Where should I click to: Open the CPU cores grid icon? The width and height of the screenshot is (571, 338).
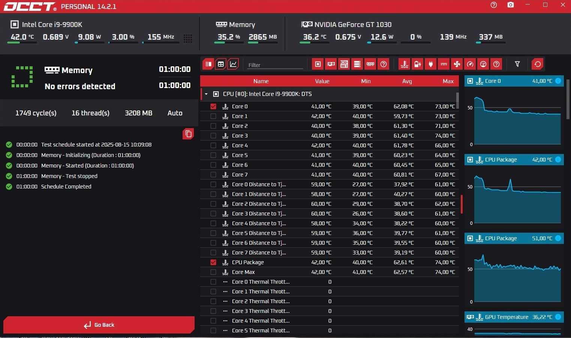click(188, 38)
